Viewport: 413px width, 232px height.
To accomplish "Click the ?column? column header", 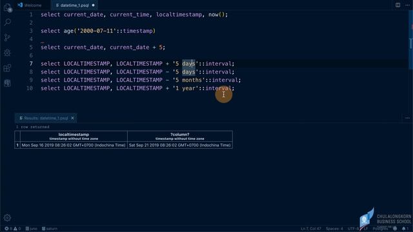I will 180,136.
